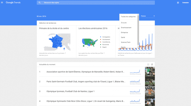Open story 1 Association sportive de Saint-Étienne

tap(85, 72)
